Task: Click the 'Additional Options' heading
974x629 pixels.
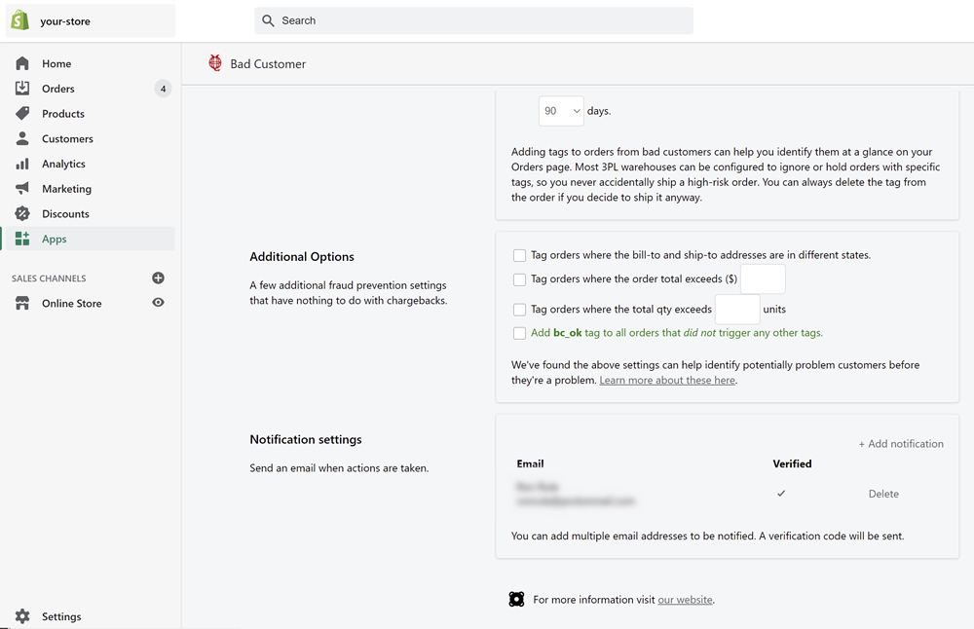Action: [x=302, y=256]
